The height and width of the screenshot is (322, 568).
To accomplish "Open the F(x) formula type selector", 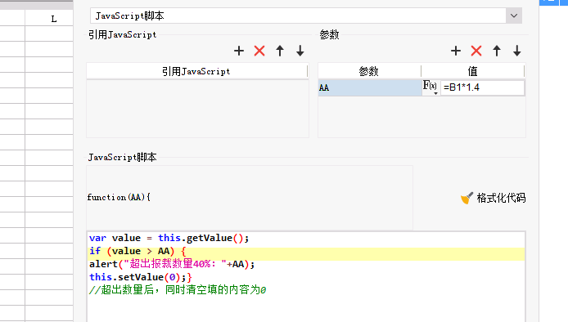I will pos(431,87).
